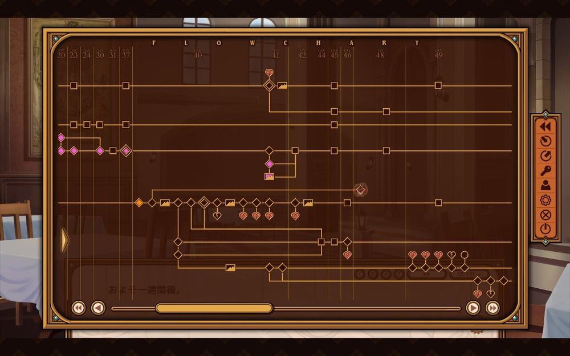Click the "DAY 20" column label
570x356 pixels.
pyautogui.click(x=61, y=54)
